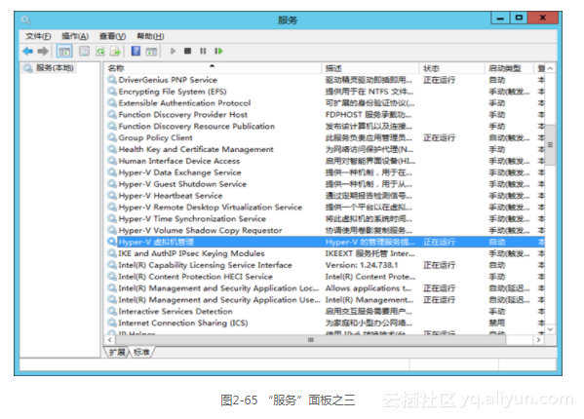This screenshot has height=419, width=584.
Task: Select Group Policy Client service
Action: [326, 137]
